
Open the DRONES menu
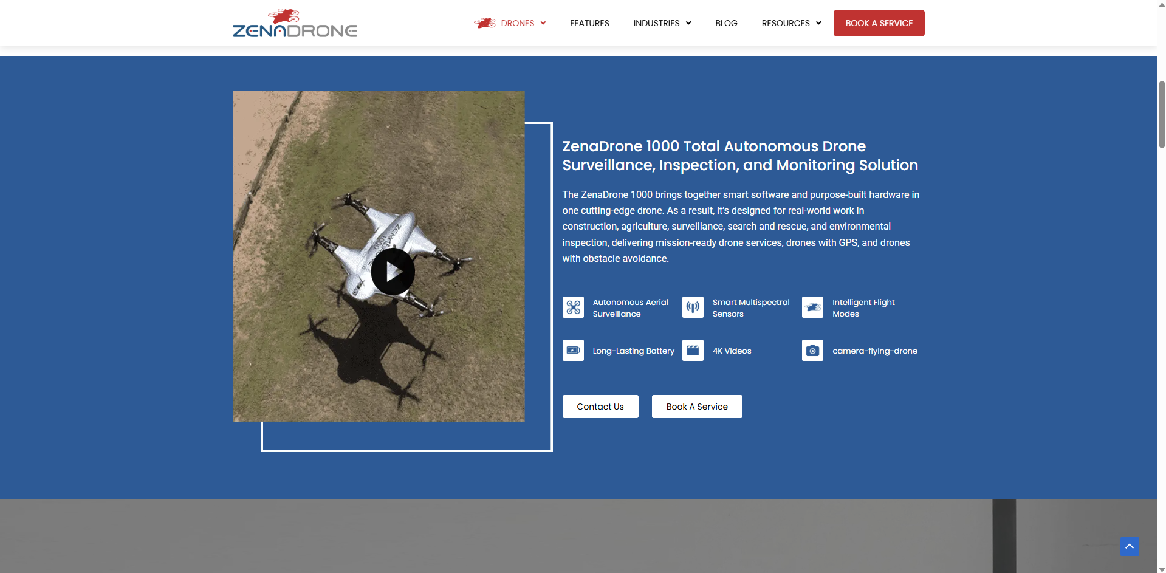click(x=518, y=23)
